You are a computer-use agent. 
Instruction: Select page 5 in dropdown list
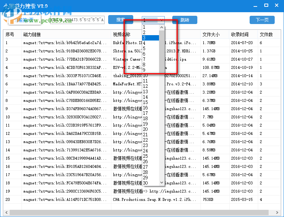tap(150, 48)
